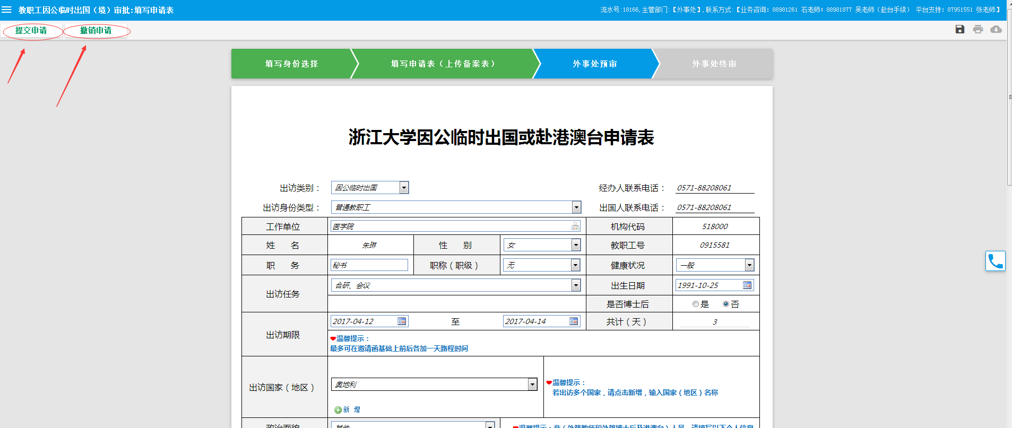Select 否 for 是否博士后
The image size is (1012, 428).
[725, 304]
